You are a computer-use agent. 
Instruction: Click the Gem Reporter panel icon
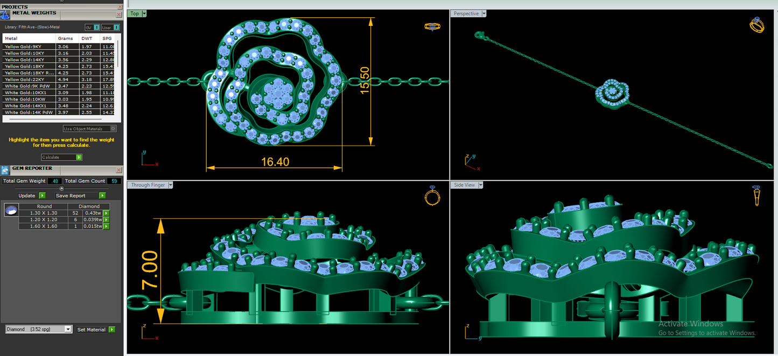[5, 170]
